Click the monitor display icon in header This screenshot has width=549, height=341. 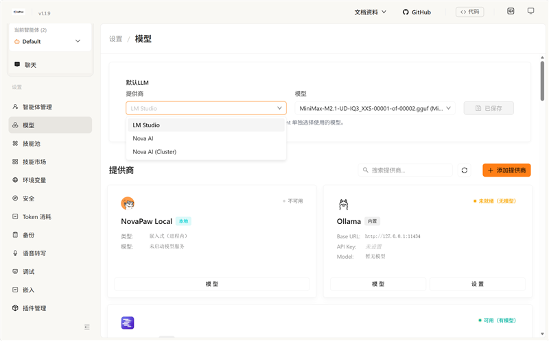[530, 11]
